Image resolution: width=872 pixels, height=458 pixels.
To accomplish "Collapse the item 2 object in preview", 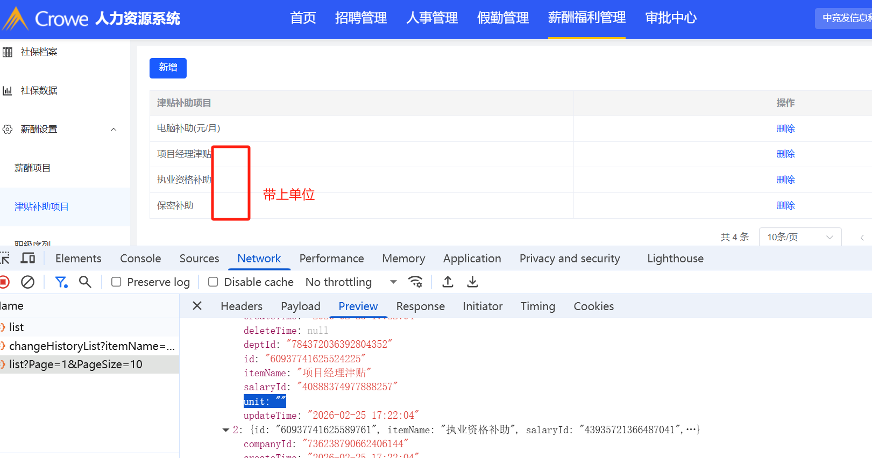I will coord(226,430).
